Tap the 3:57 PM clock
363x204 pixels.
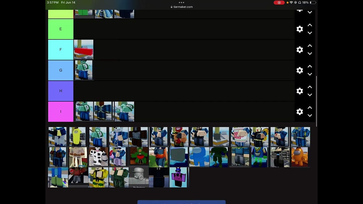(x=53, y=3)
